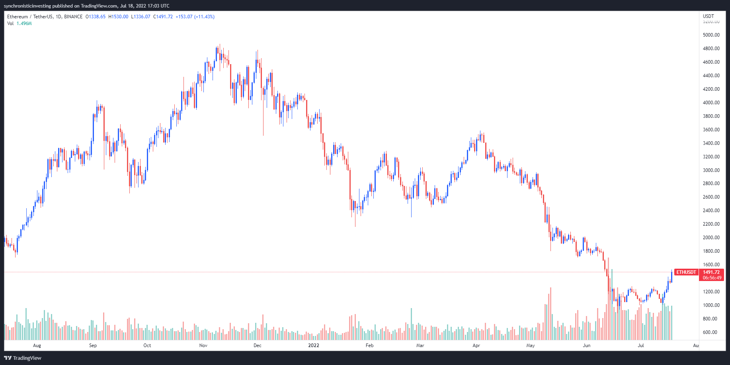This screenshot has height=365, width=730.
Task: Select the Vol indicator label
Action: click(x=10, y=23)
